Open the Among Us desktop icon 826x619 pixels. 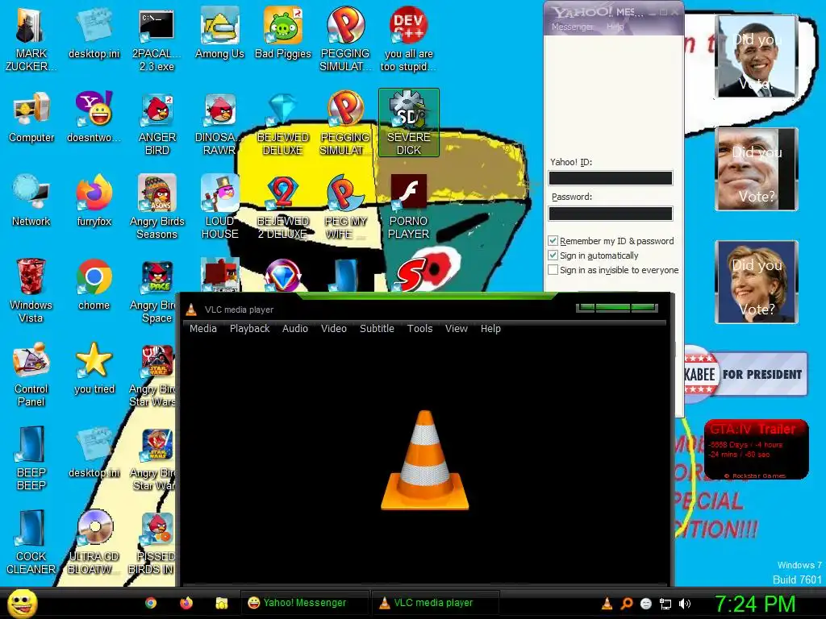point(219,34)
